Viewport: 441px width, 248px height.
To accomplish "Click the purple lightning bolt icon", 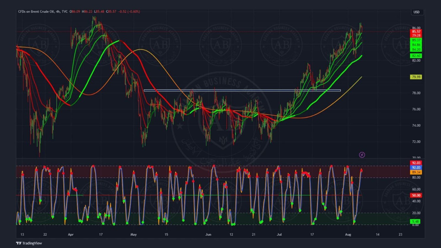I will point(362,155).
